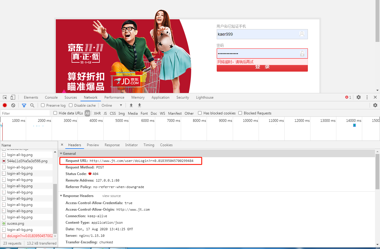Click view source for Response Headers
Viewport: 380px width, 249px height.
click(x=112, y=196)
